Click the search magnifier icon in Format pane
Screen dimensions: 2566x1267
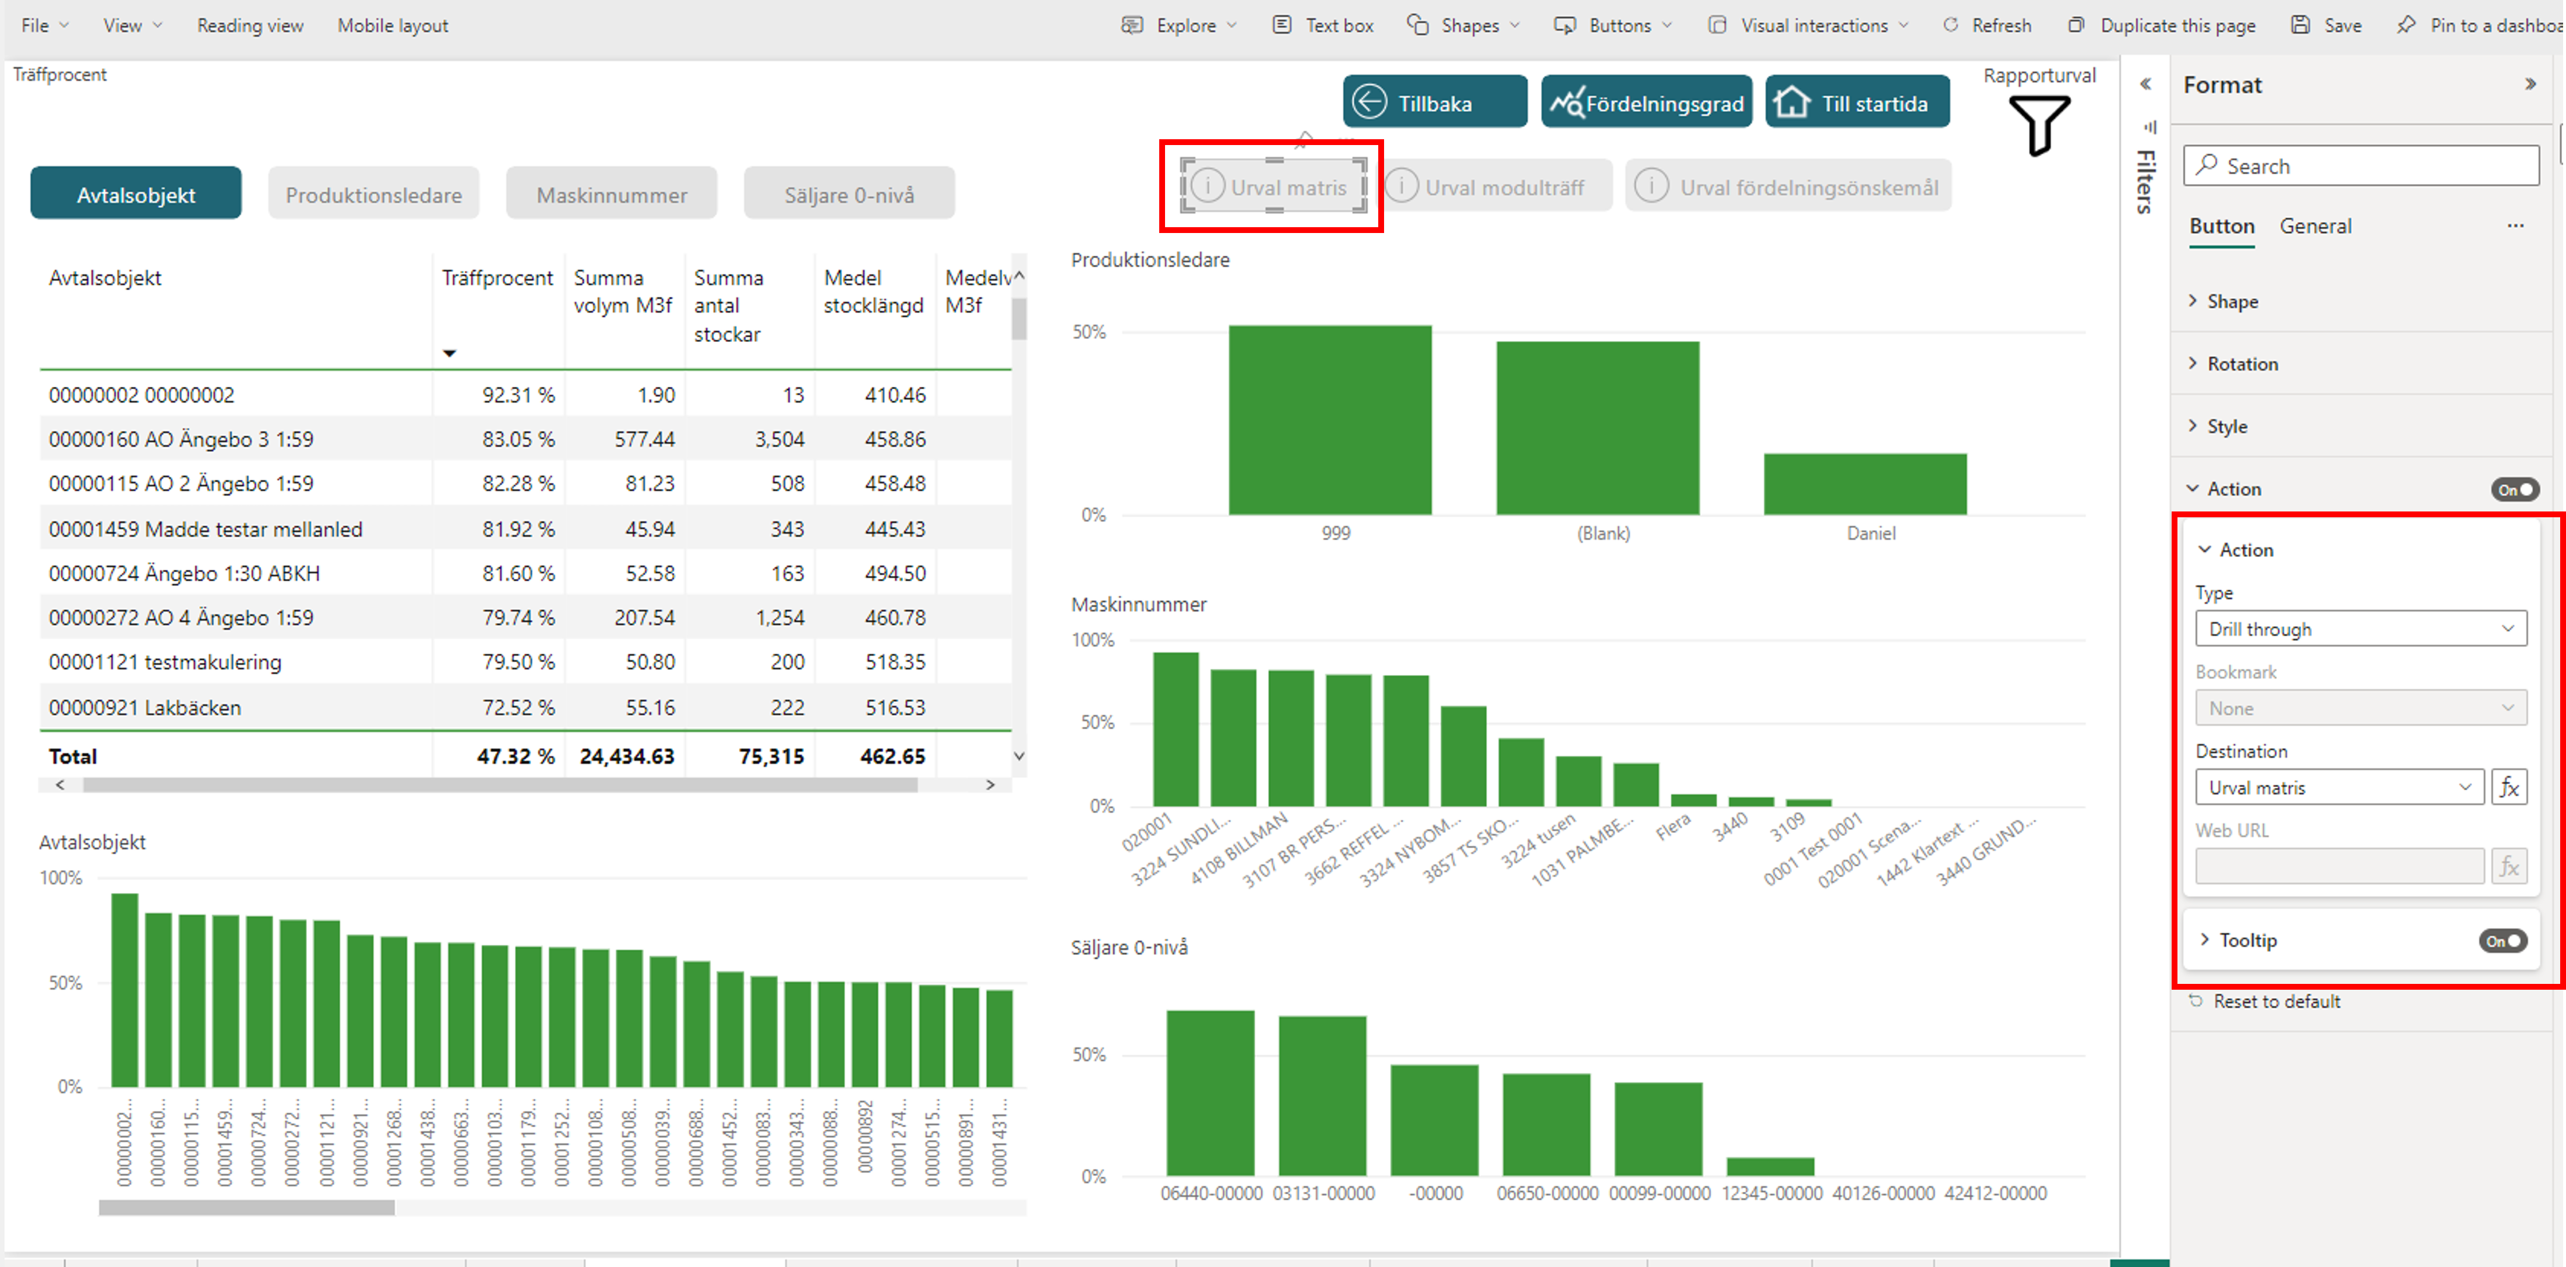pos(2207,164)
